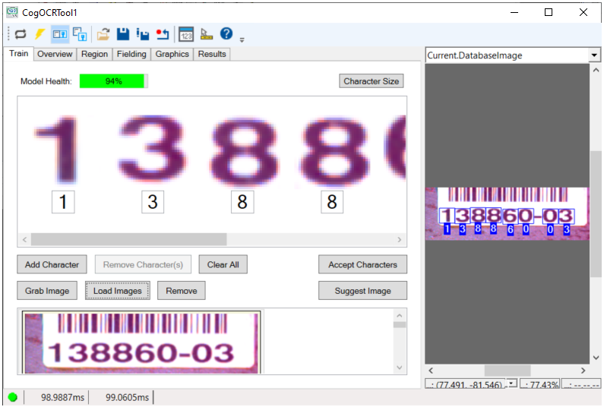Click the (77.491, -81.546) coordinate readout
The image size is (604, 407).
pos(466,384)
